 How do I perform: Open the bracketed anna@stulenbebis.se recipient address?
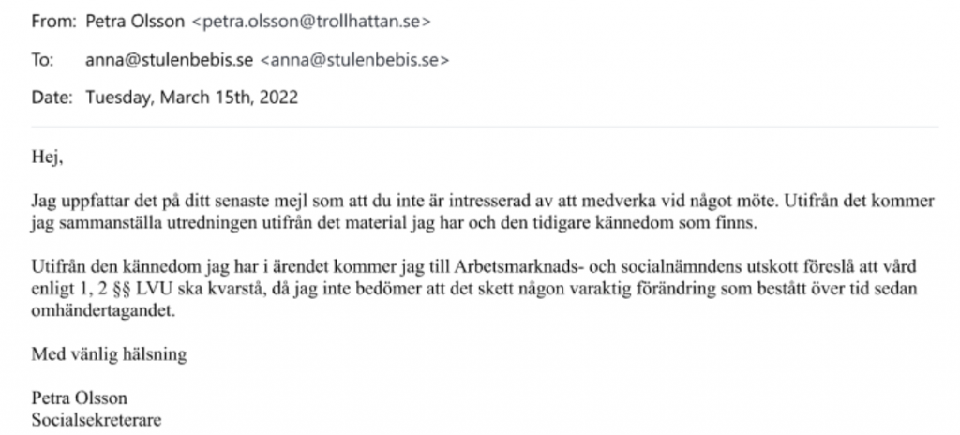[x=355, y=60]
